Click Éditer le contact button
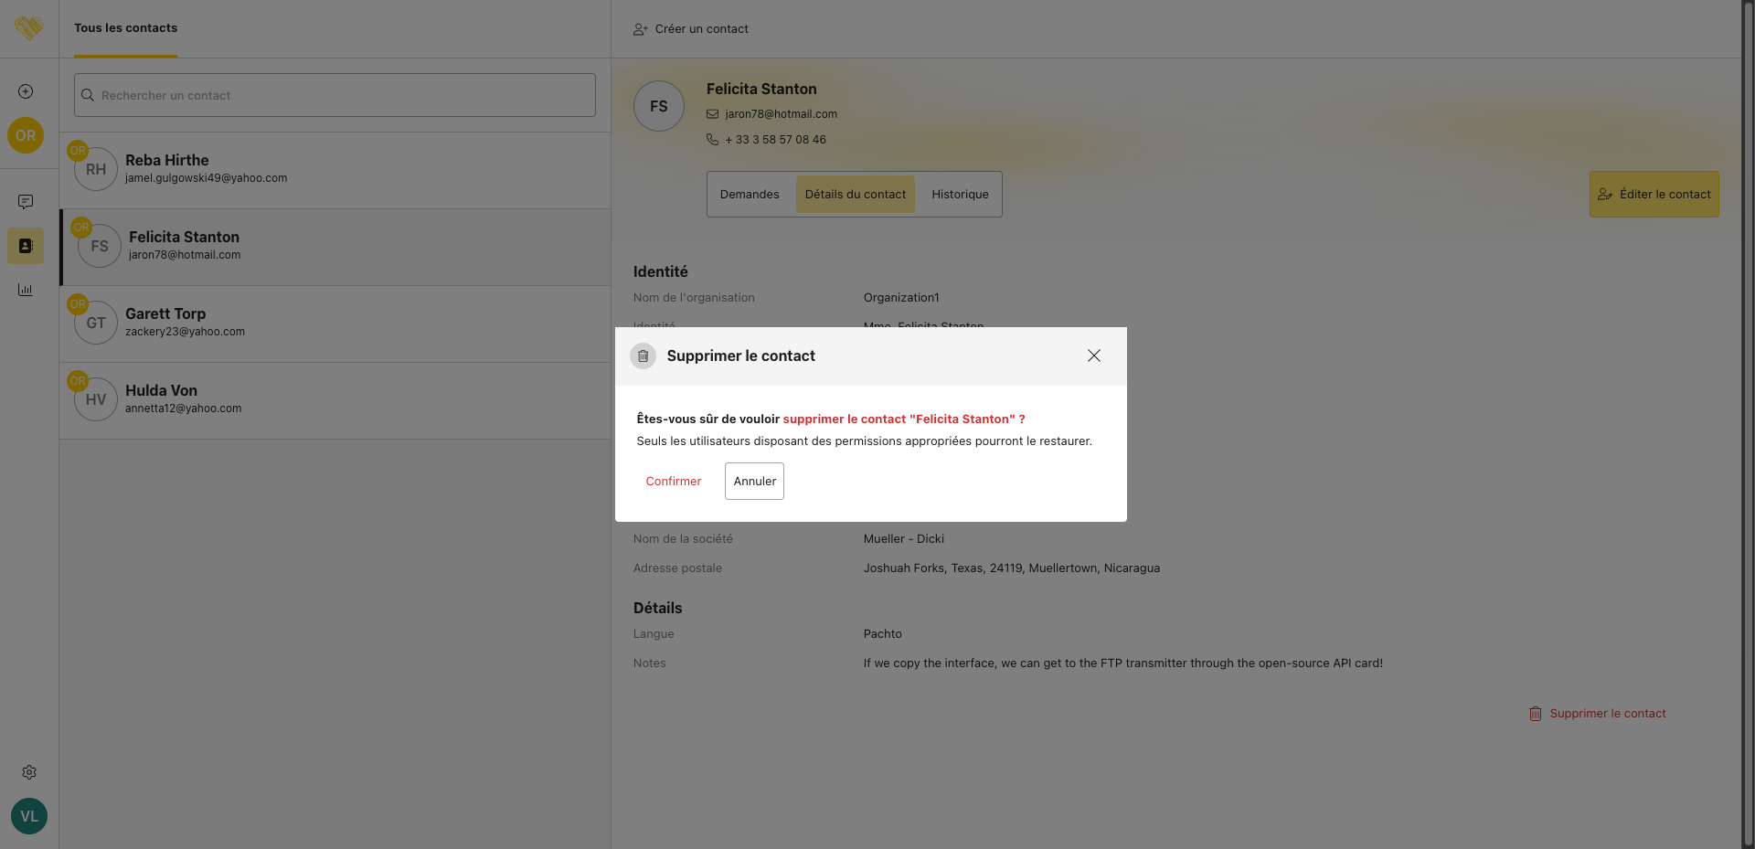This screenshot has height=849, width=1755. (x=1654, y=195)
